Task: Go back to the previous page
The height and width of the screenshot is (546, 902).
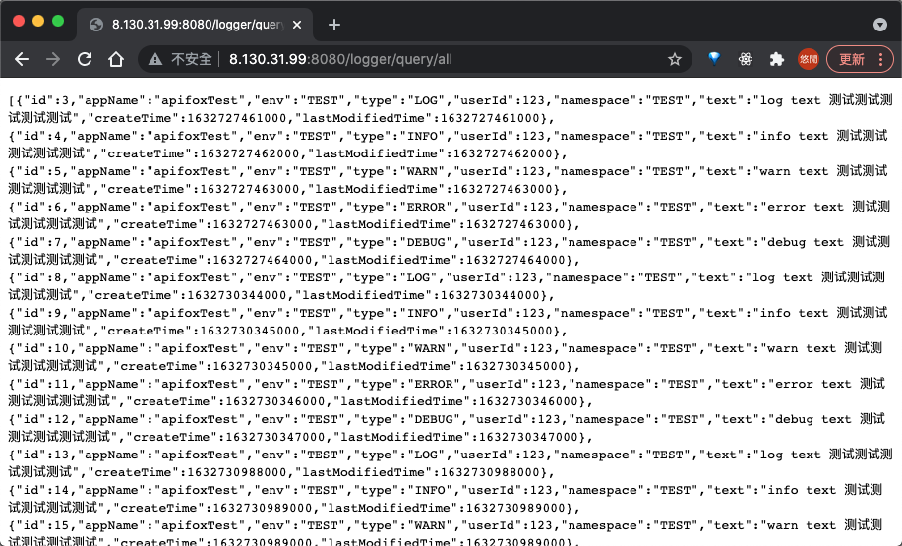Action: tap(22, 59)
